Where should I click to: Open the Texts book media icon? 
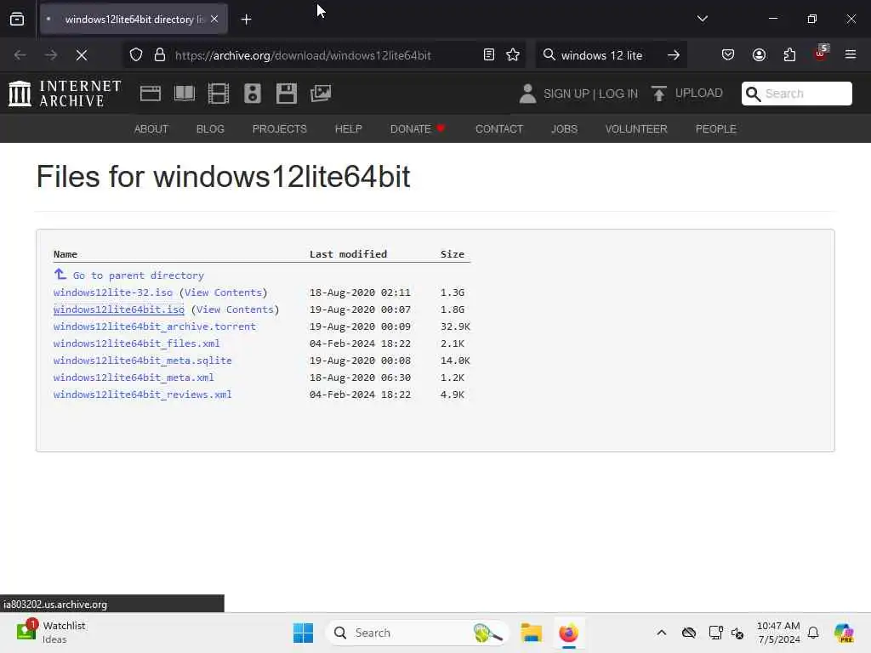pos(185,94)
